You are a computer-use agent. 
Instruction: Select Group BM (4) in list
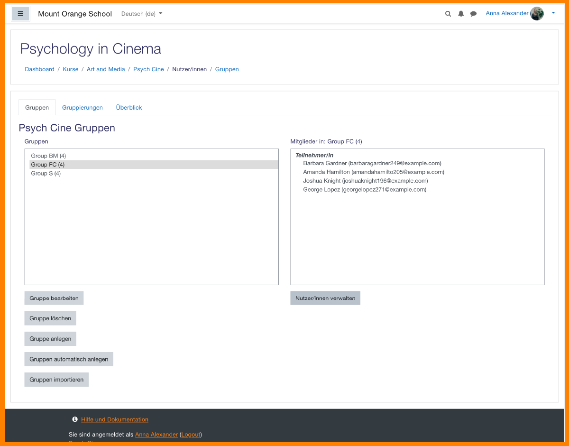[48, 156]
